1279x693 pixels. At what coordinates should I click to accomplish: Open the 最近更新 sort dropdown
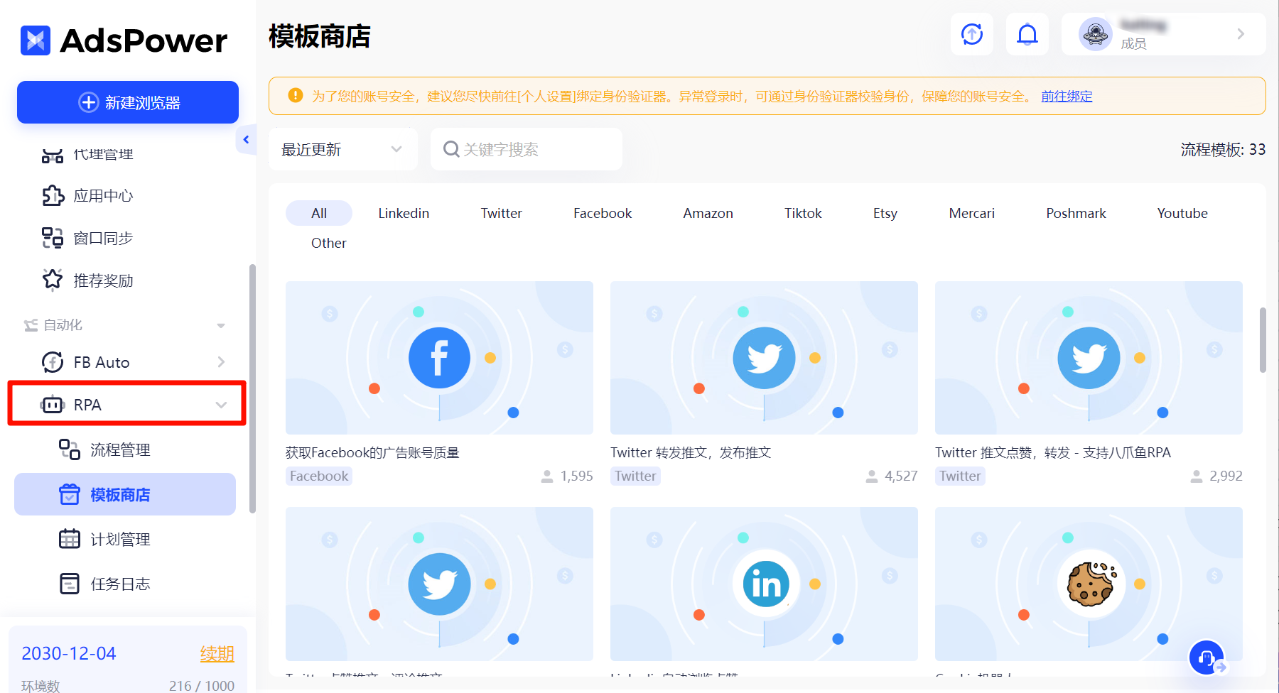[342, 149]
